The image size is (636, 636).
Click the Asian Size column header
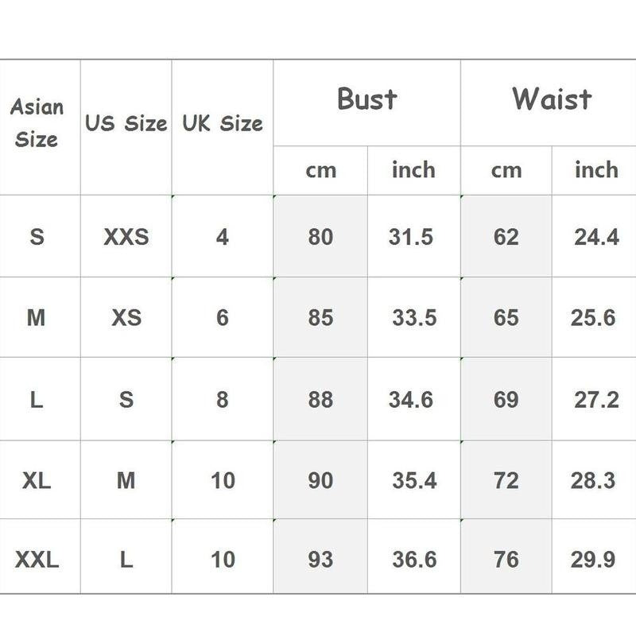[37, 123]
